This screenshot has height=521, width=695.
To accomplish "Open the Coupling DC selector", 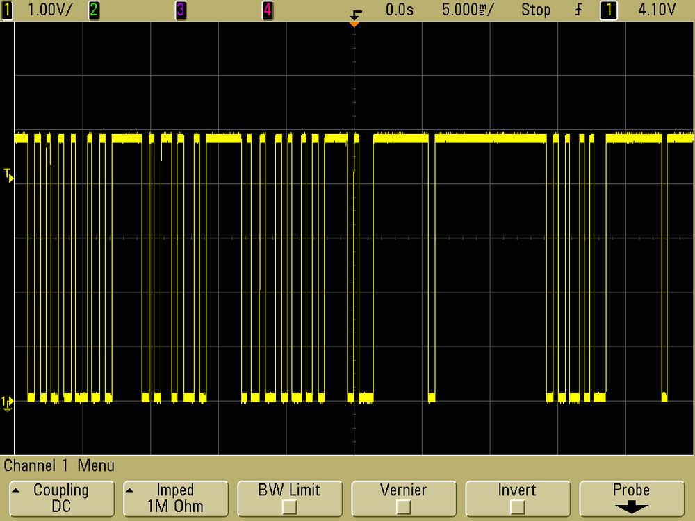I will pos(61,498).
